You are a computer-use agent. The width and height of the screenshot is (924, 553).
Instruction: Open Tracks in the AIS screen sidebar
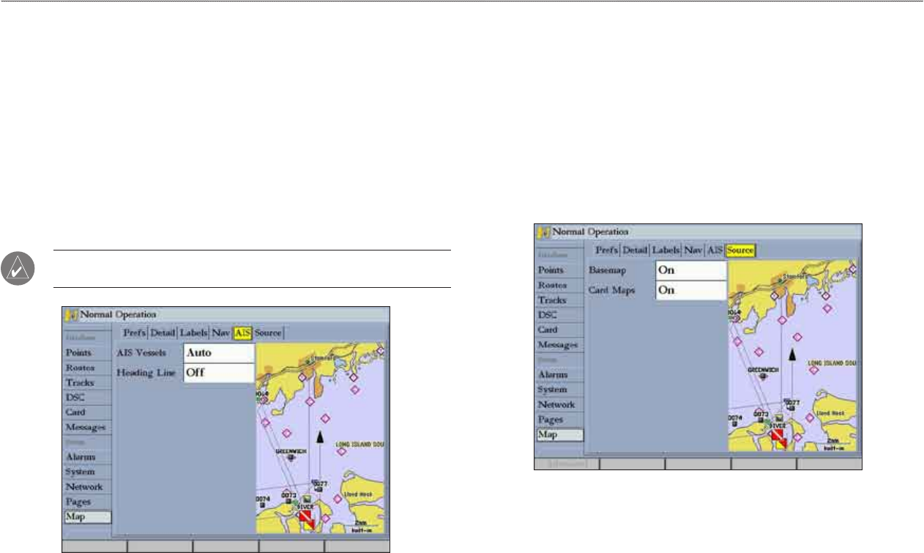coord(87,382)
